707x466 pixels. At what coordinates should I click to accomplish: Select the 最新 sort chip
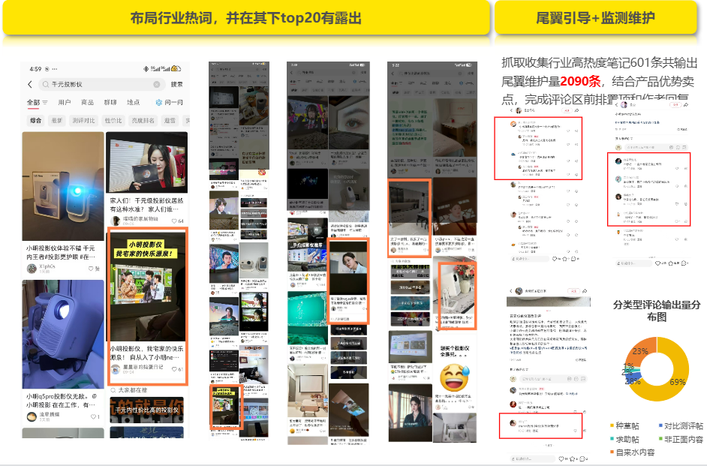pos(57,120)
